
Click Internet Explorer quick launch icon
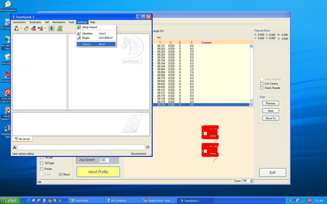[x=29, y=201]
